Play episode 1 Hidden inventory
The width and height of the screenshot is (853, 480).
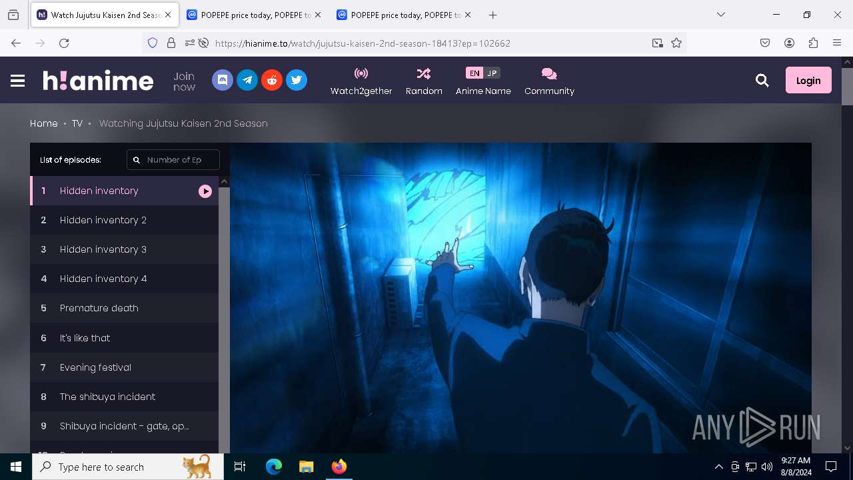click(x=124, y=191)
